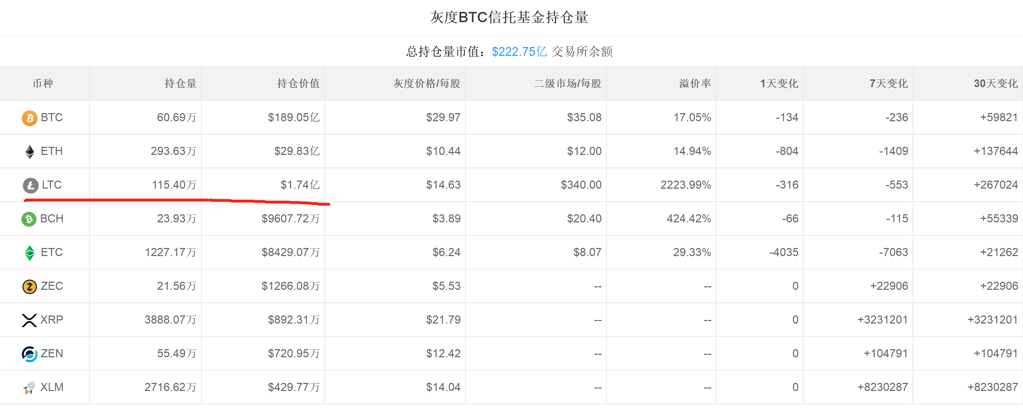1023x411 pixels.
Task: Click ETH premium rate 14.94%
Action: (x=692, y=151)
